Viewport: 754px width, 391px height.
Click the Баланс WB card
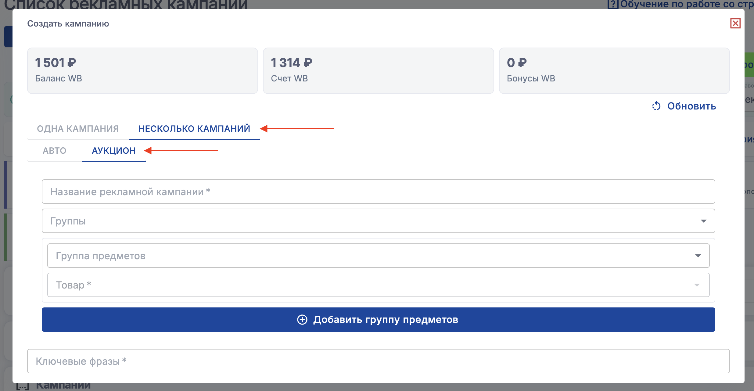(142, 71)
